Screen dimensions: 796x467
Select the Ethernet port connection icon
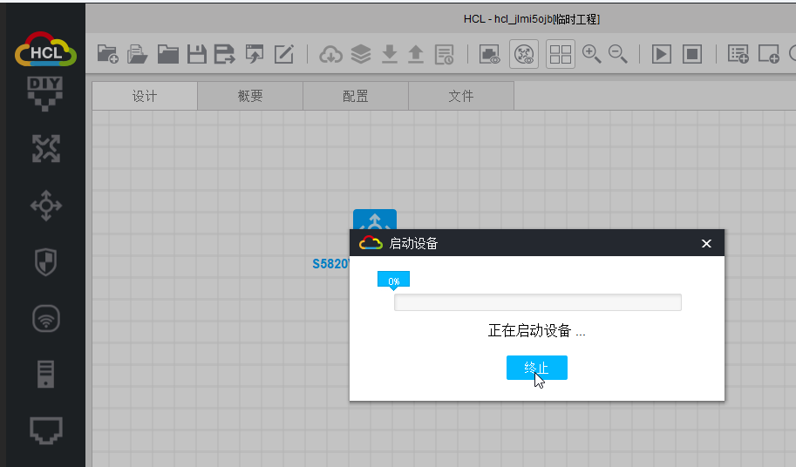point(45,430)
